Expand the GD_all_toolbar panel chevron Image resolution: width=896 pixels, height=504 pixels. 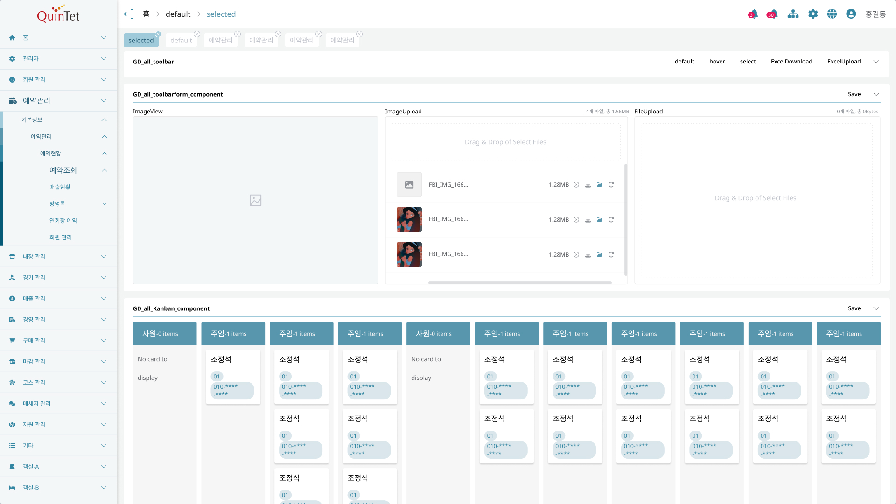coord(876,62)
